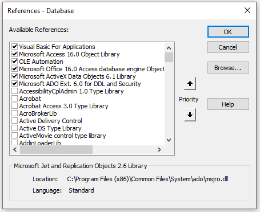Uncheck Microsoft Access 16.0 Object Library
Viewport: 260px width, 212px height.
14,54
